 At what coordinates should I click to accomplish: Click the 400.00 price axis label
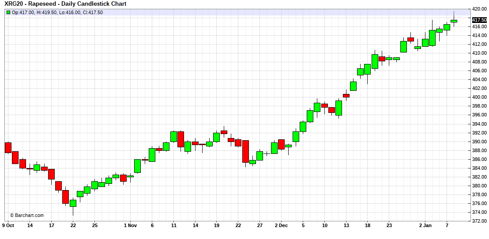(479, 97)
